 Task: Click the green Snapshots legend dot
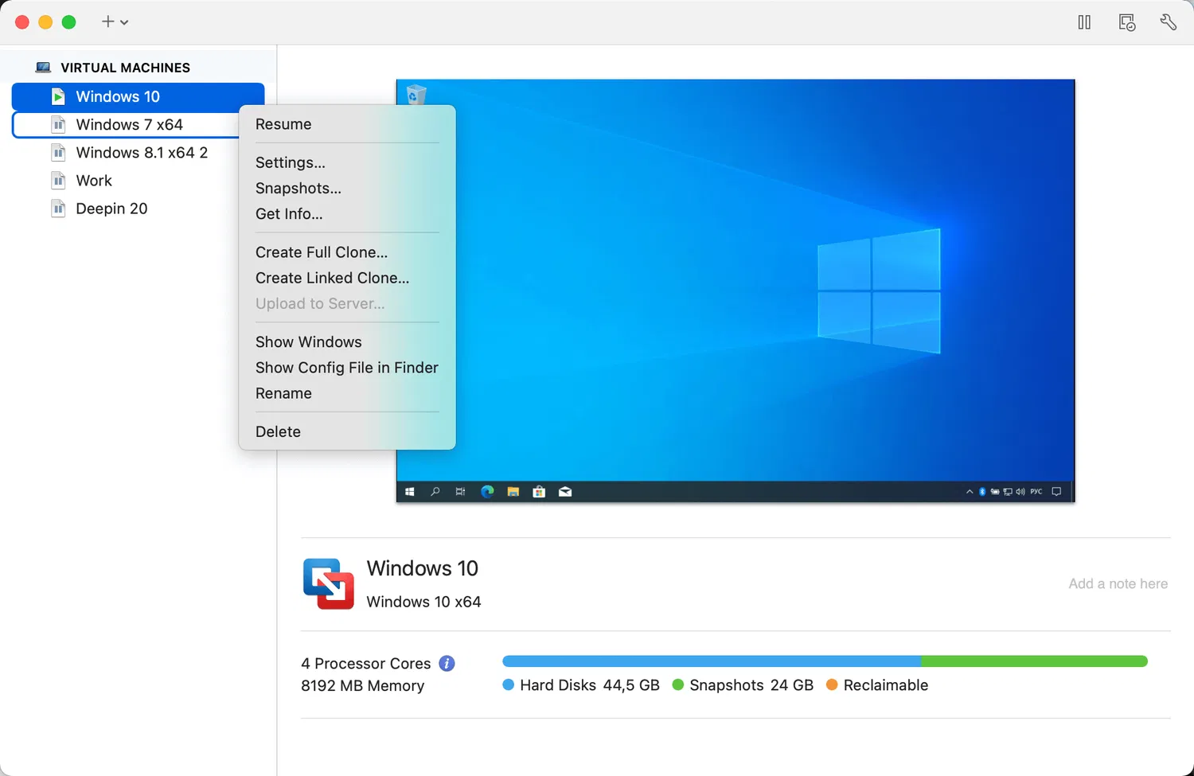pos(678,684)
